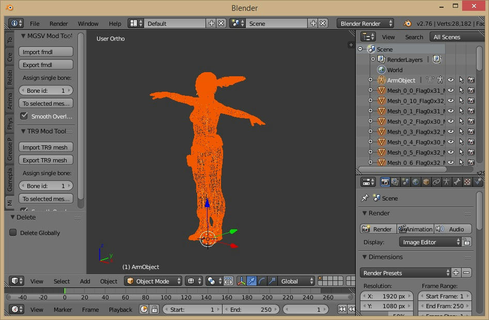489x320 pixels.
Task: Open the Modifiers wrench properties icon
Action: coord(457,182)
